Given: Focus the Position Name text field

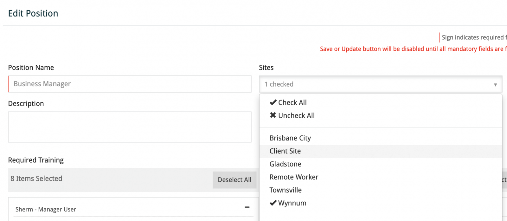Looking at the screenshot, I should [130, 84].
